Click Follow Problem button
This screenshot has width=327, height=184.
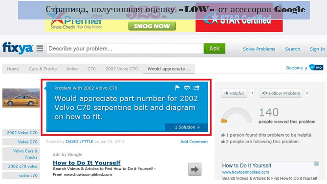(x=281, y=93)
